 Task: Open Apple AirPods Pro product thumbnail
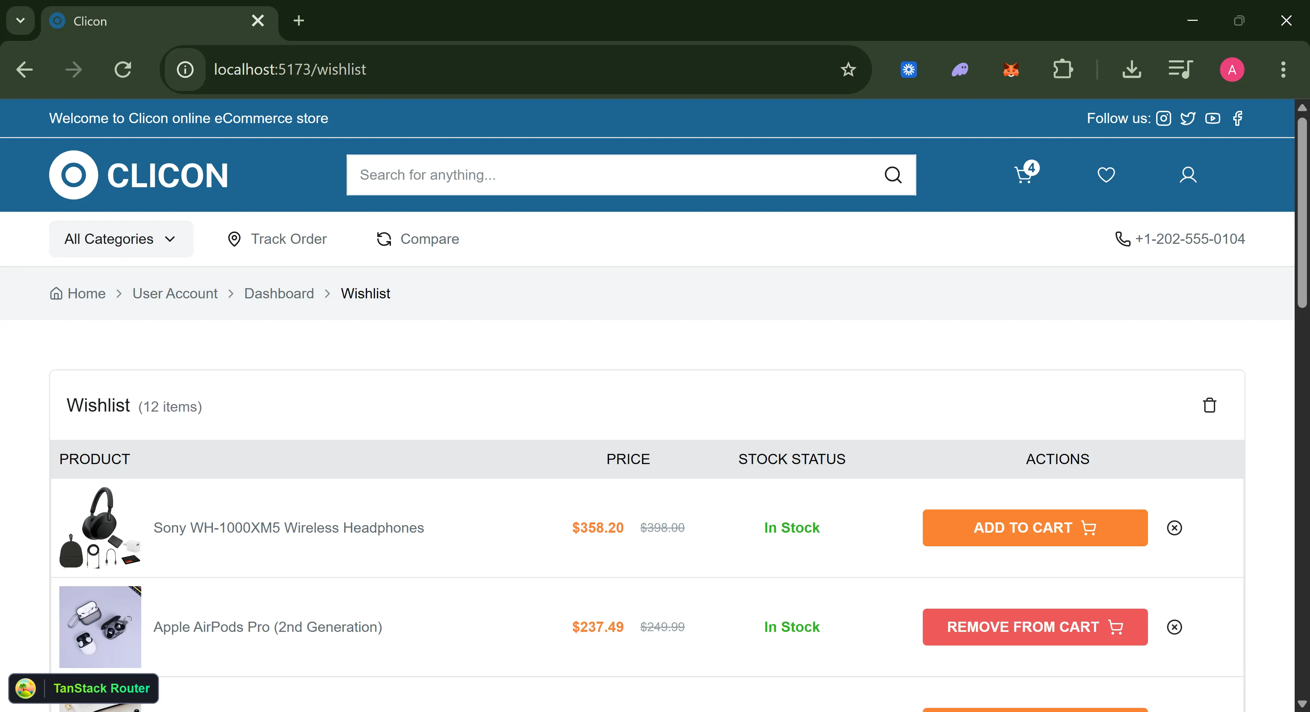pyautogui.click(x=100, y=627)
